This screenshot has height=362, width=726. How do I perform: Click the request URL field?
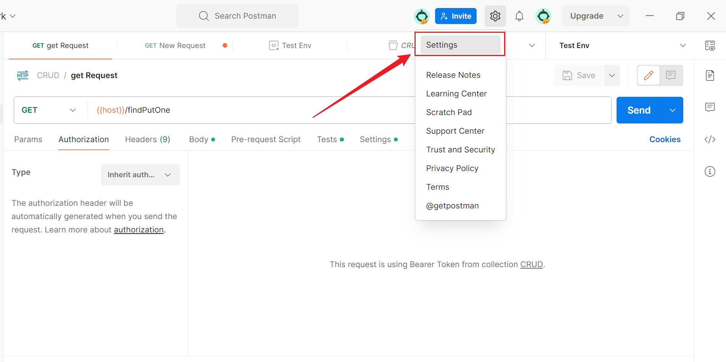(349, 110)
